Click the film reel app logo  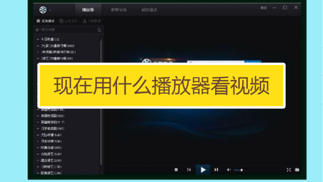pos(43,10)
